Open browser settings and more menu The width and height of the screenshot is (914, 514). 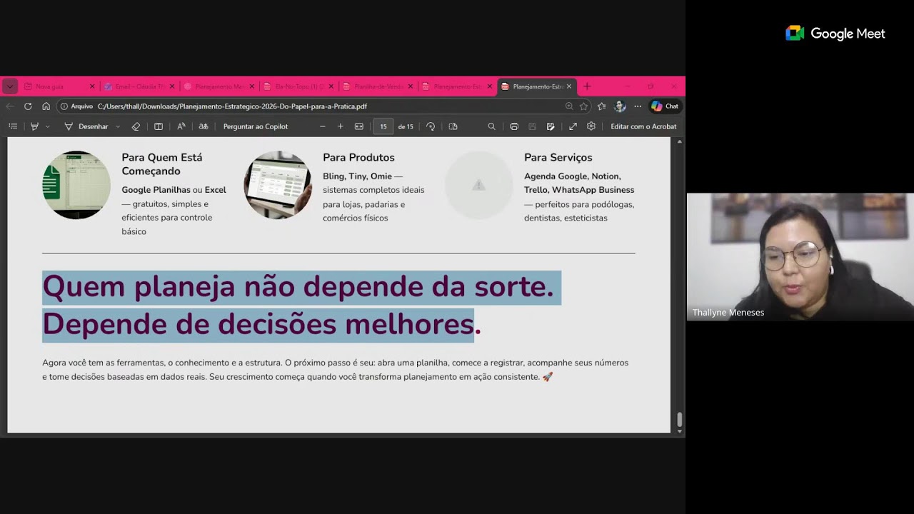[638, 106]
